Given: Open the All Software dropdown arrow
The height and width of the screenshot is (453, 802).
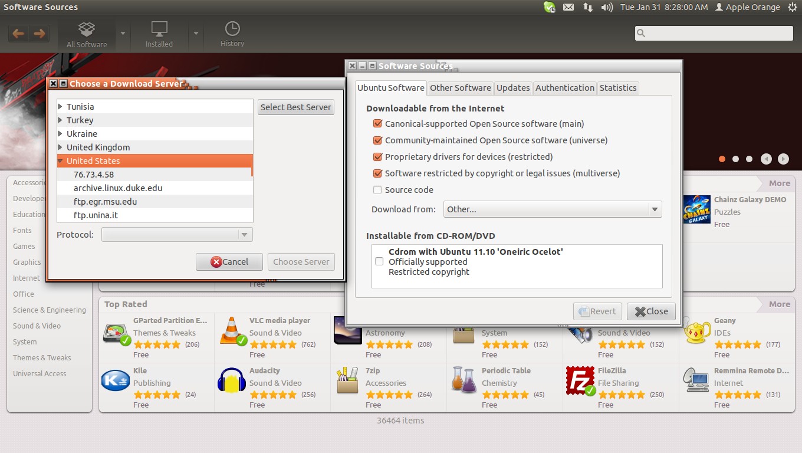Looking at the screenshot, I should tap(123, 34).
